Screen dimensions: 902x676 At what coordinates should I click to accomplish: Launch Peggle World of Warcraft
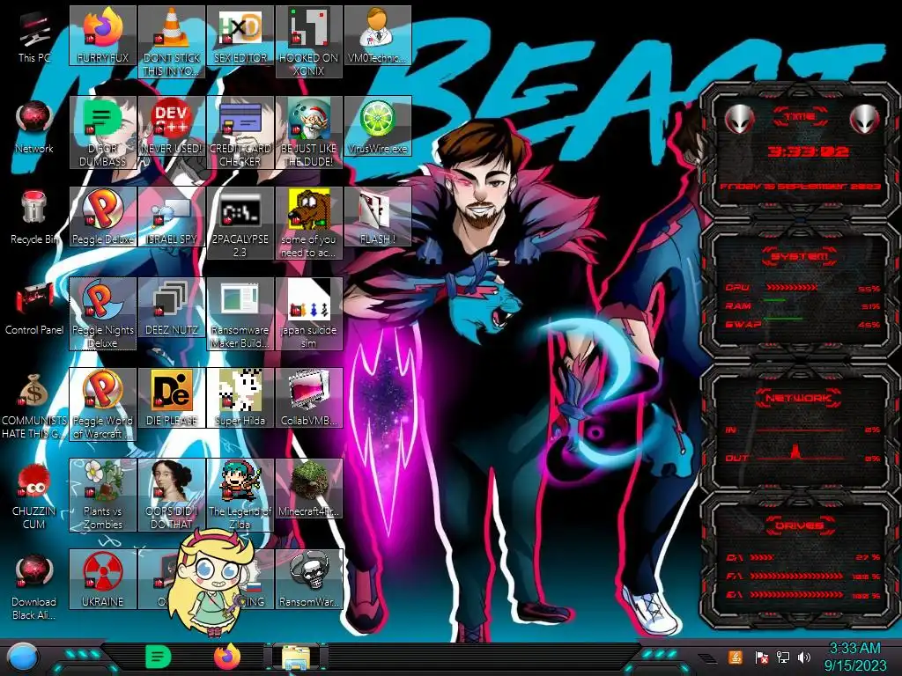point(103,405)
